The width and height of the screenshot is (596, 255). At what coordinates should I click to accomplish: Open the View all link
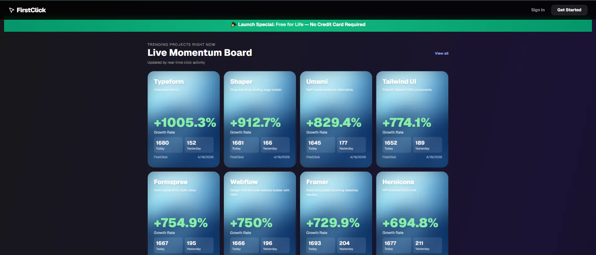[441, 53]
